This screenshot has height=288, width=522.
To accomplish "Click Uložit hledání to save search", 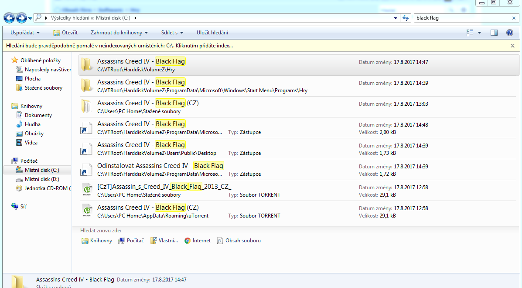I will tap(212, 33).
